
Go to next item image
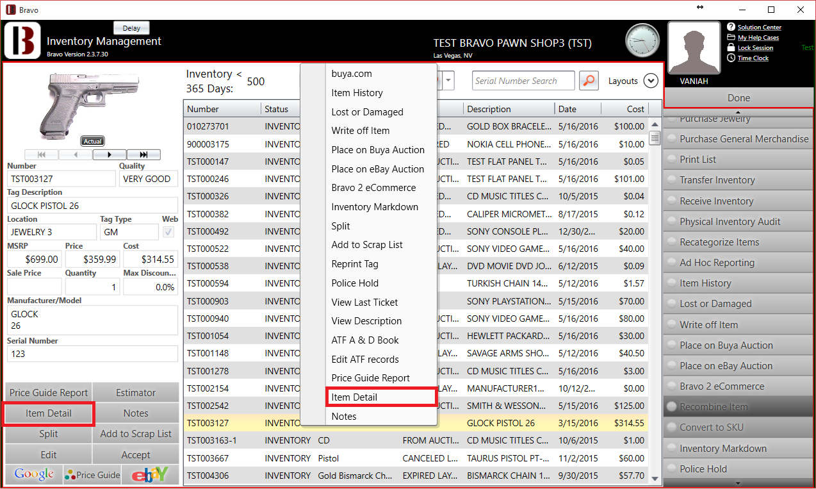pyautogui.click(x=110, y=154)
